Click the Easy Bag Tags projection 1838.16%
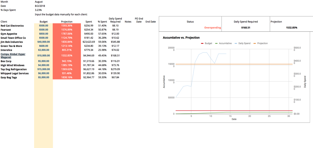The width and height of the screenshot is (313, 148). pos(67,78)
